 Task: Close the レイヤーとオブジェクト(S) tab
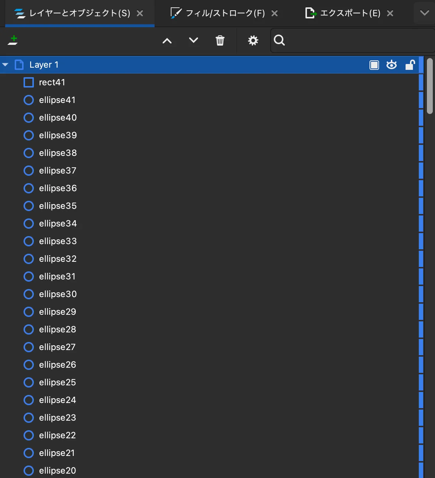coord(140,13)
